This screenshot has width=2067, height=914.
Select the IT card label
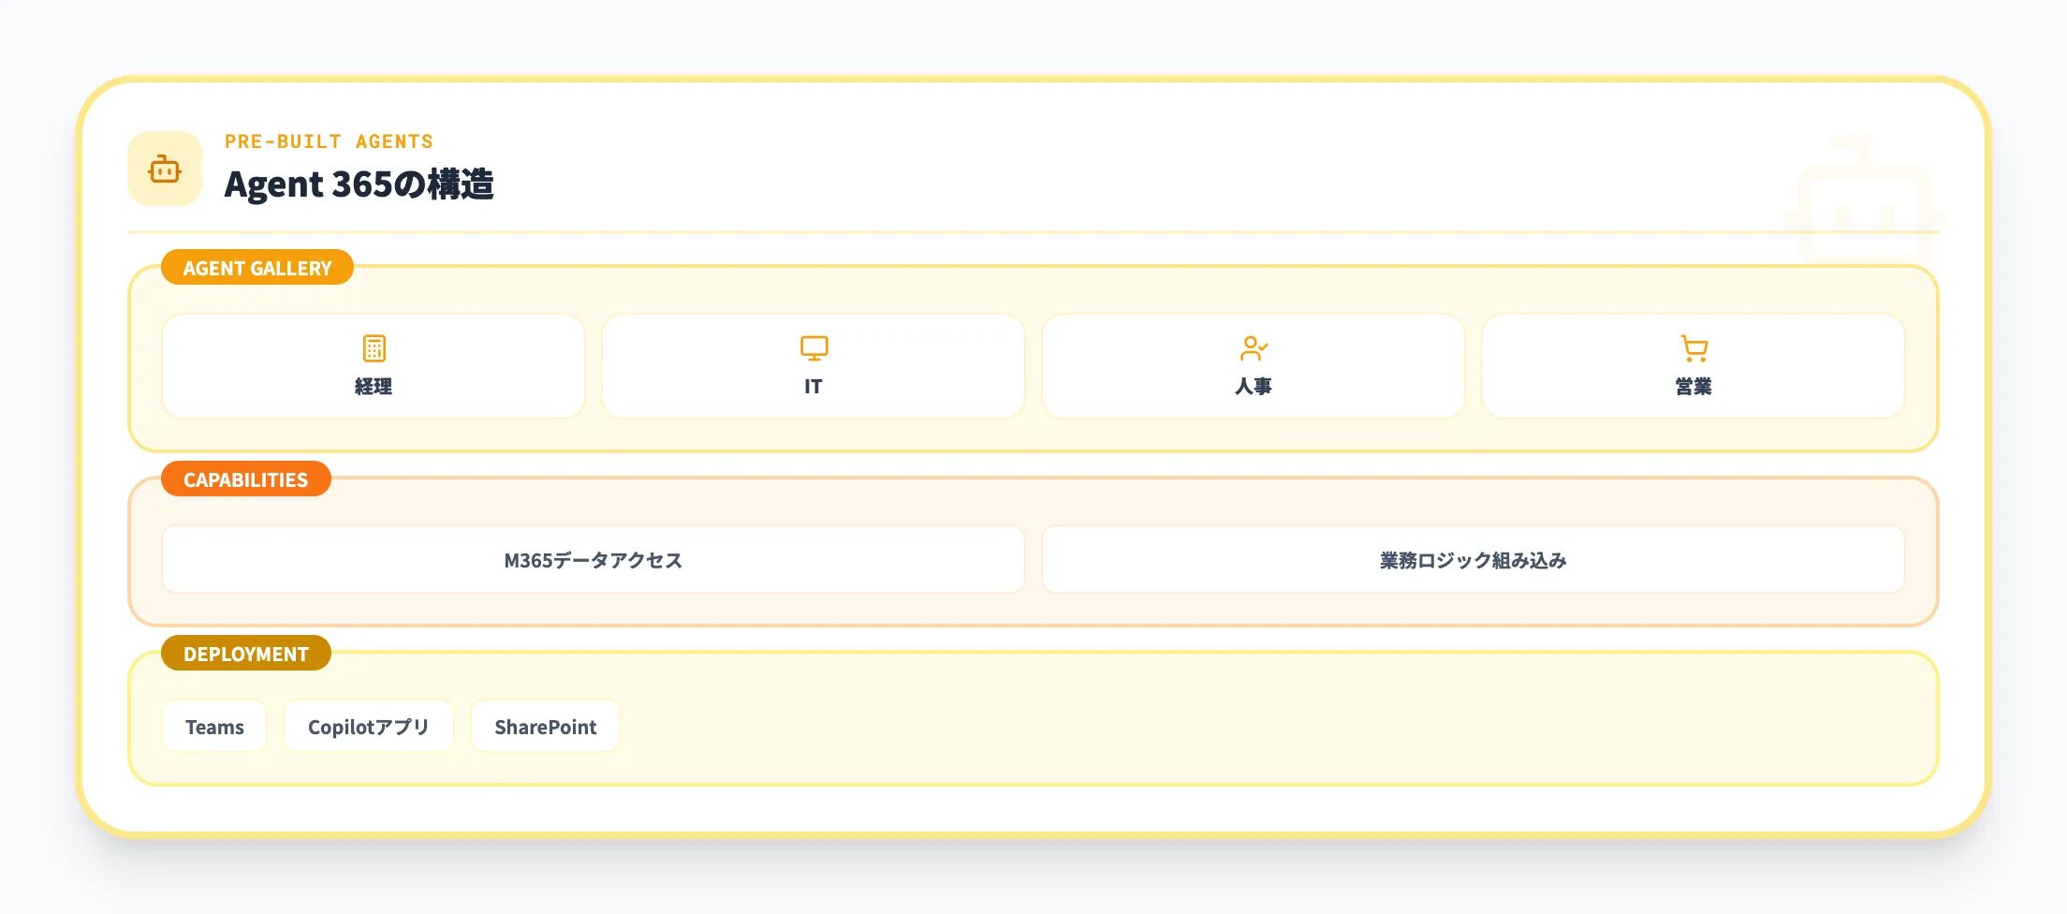click(814, 387)
